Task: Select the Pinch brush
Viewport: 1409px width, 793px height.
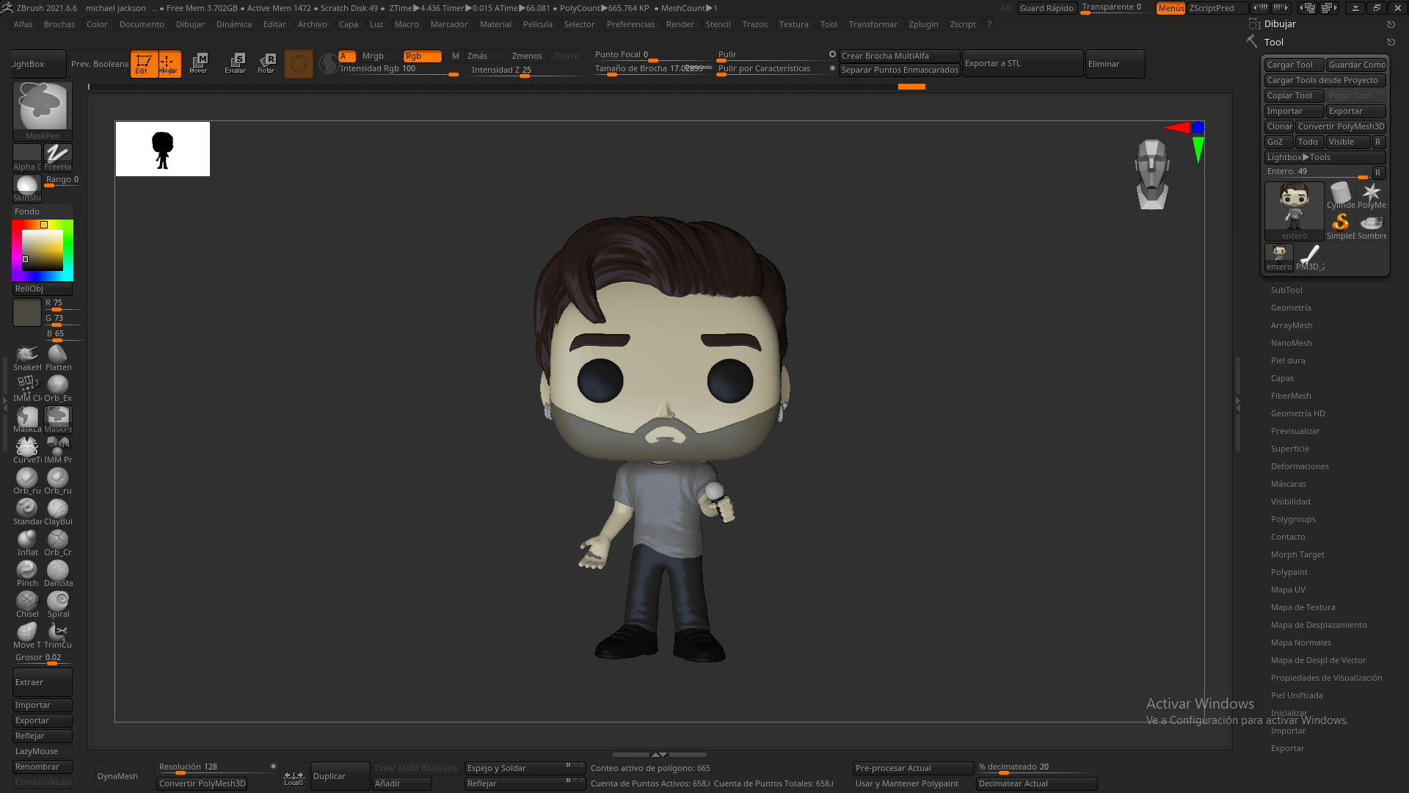Action: [x=27, y=571]
